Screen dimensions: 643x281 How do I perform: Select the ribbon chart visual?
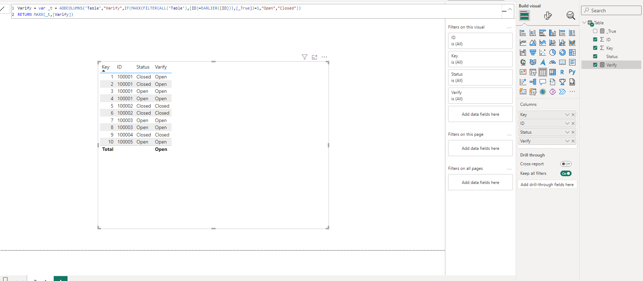(x=572, y=43)
